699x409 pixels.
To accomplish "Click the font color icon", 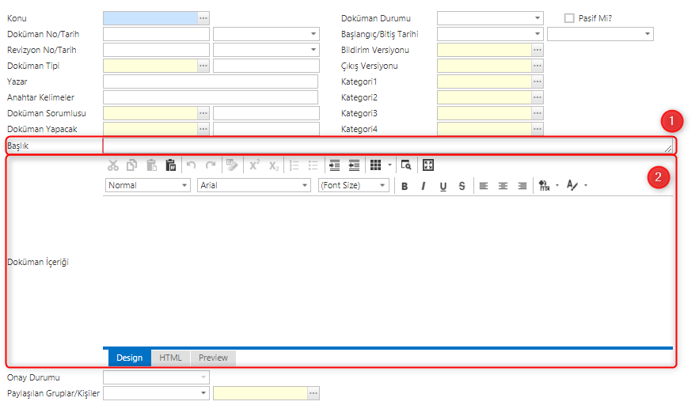I will click(572, 185).
